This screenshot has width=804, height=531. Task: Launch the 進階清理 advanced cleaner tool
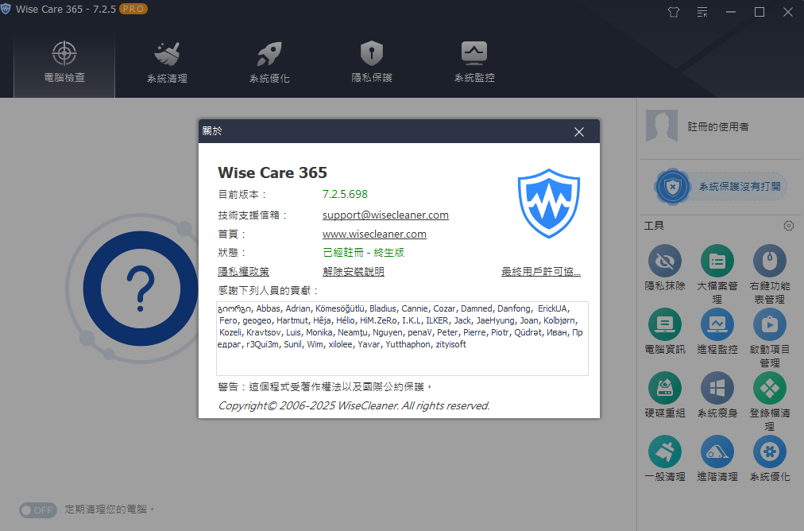point(717,459)
